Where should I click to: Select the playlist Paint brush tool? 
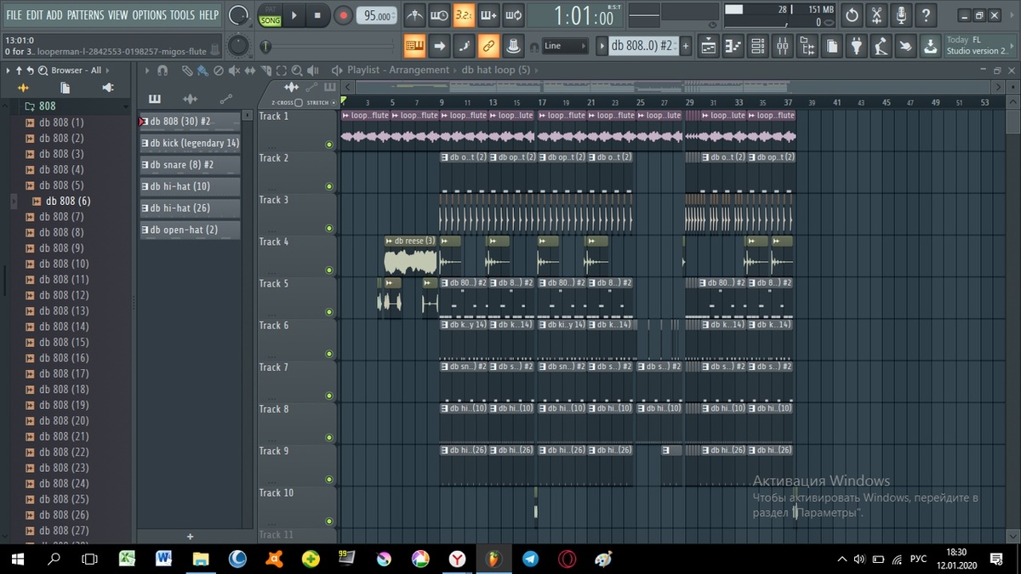(x=202, y=71)
